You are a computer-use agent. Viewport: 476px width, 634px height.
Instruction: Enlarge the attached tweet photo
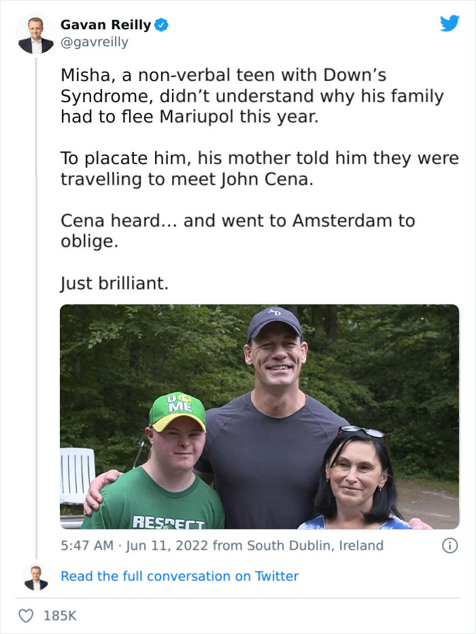click(259, 416)
